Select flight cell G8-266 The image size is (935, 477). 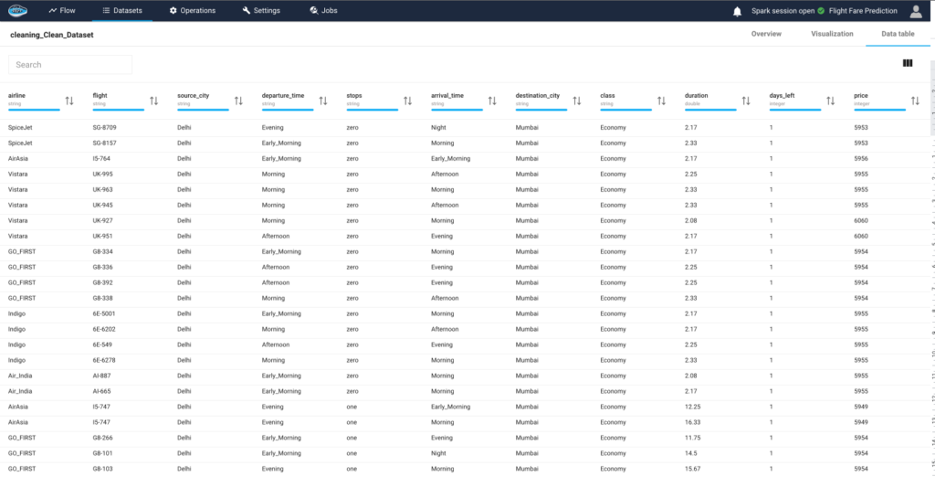(103, 439)
